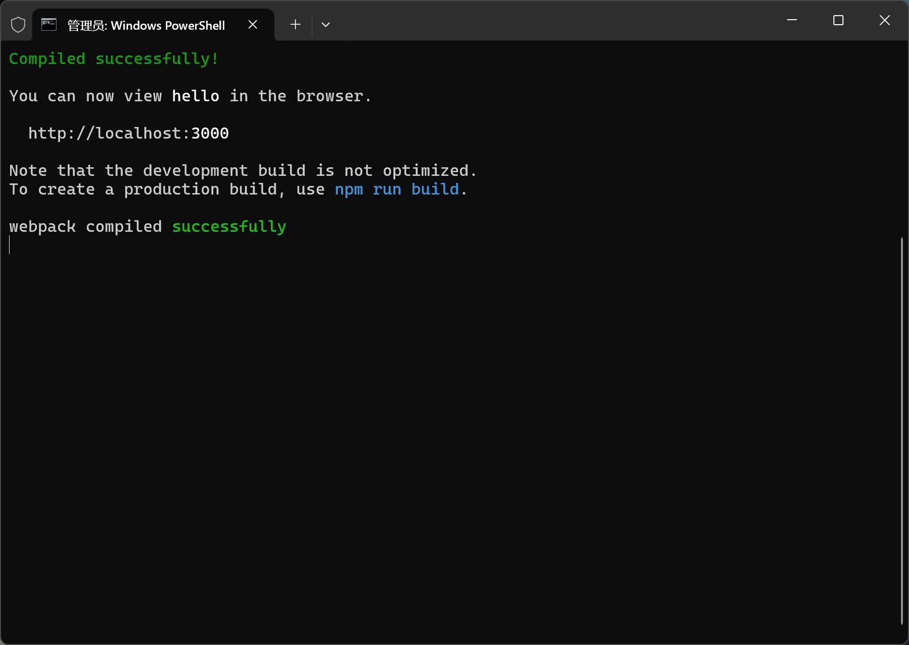Expand the new tab profile dropdown
The width and height of the screenshot is (909, 645).
click(326, 24)
